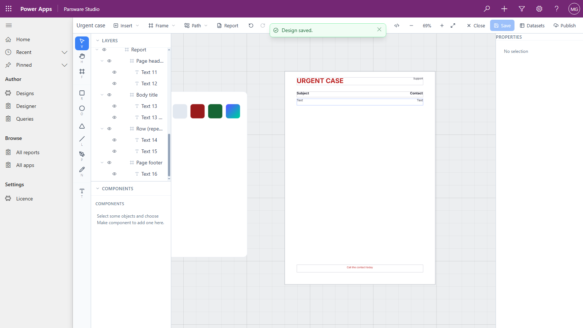583x328 pixels.
Task: Expand the Pinned navigation section
Action: tap(64, 65)
